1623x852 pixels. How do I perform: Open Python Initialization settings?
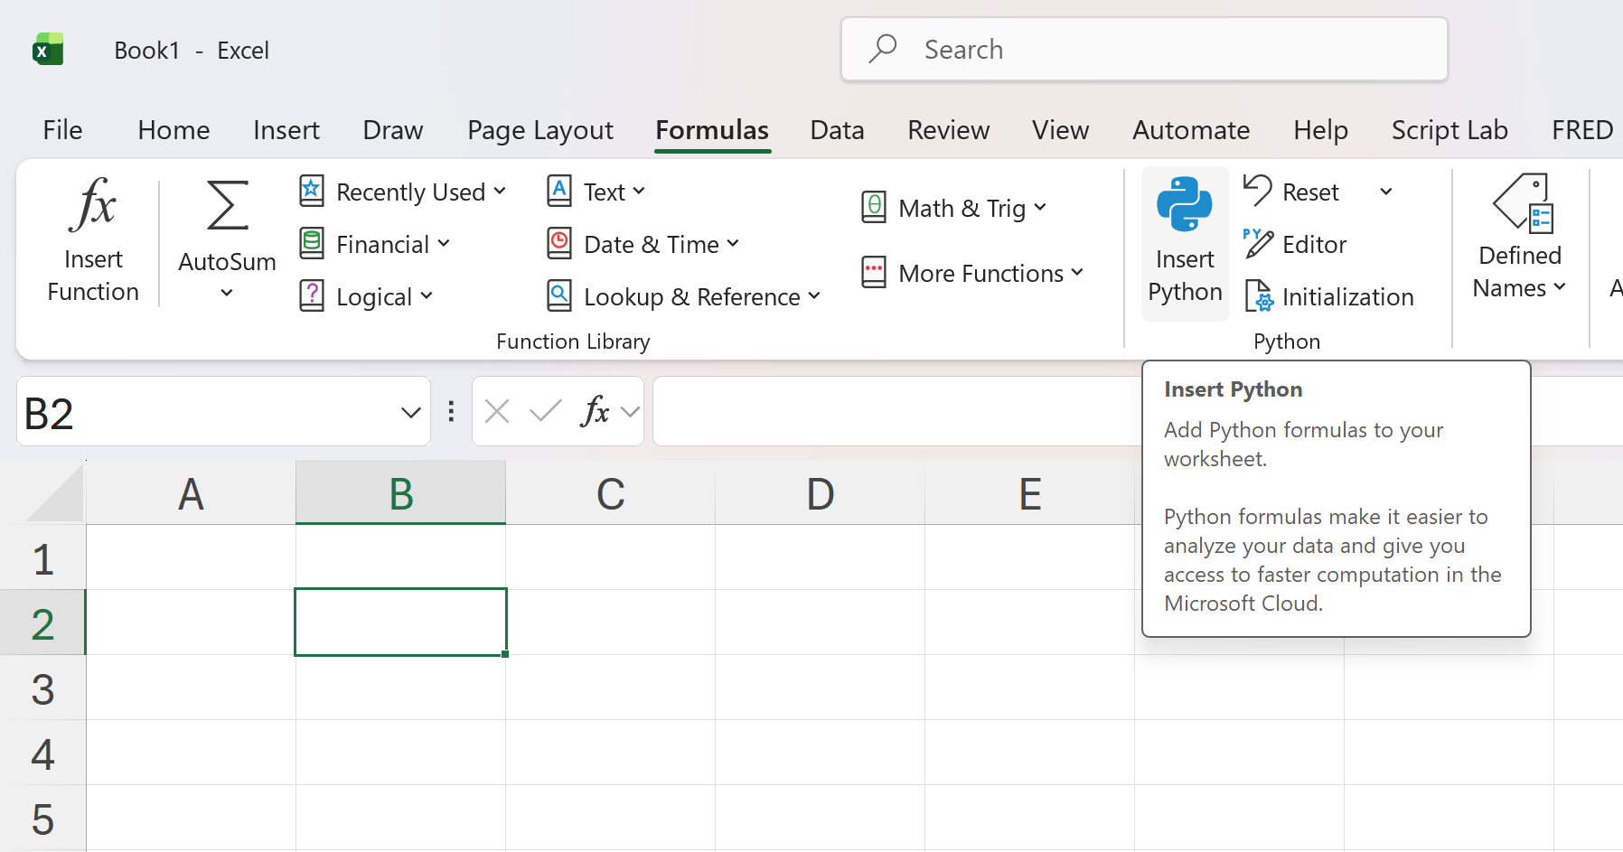click(1329, 296)
